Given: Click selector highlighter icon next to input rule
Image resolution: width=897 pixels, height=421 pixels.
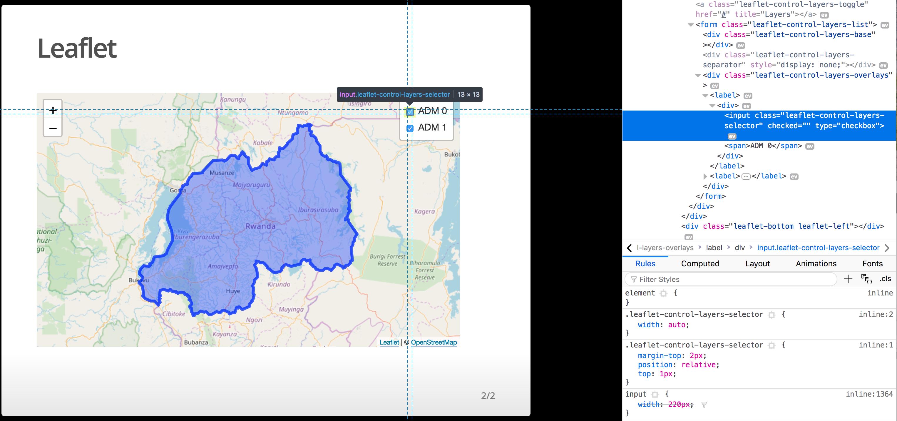Looking at the screenshot, I should click(x=655, y=395).
